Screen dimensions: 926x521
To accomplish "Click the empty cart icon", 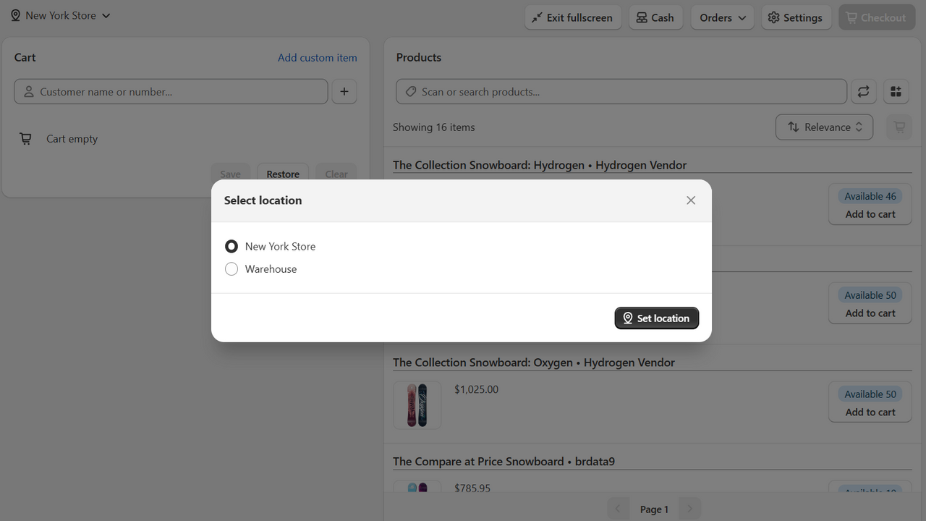I will click(25, 138).
